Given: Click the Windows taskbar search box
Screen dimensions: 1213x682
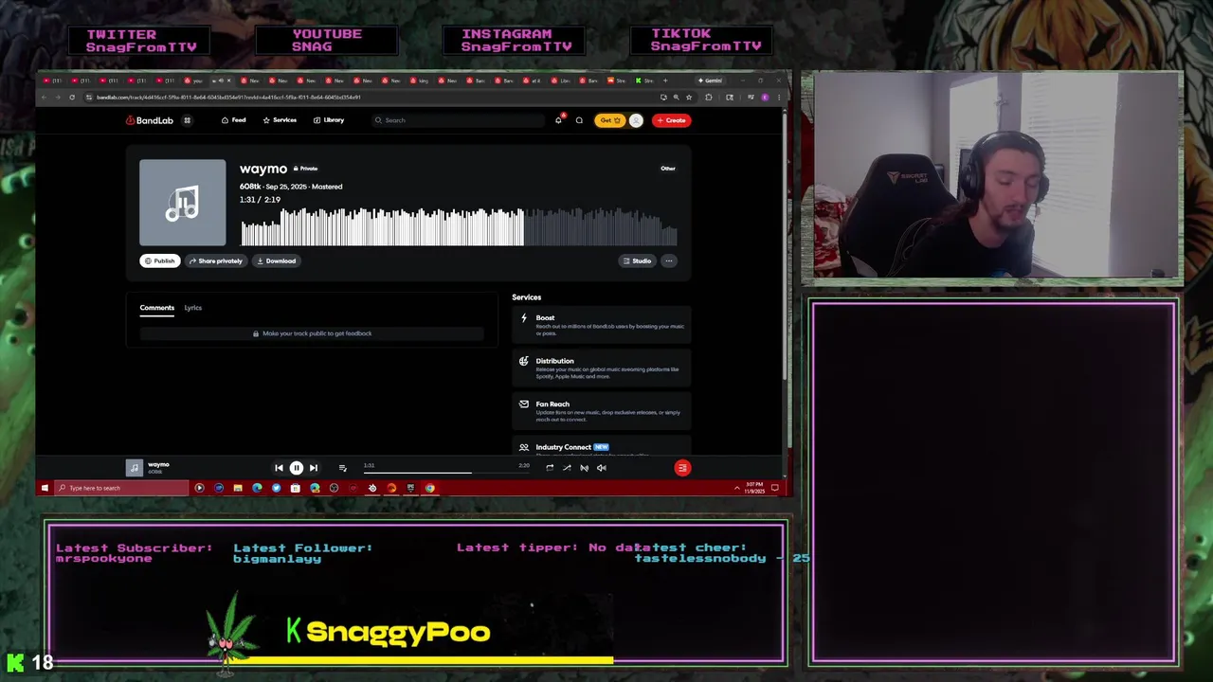Looking at the screenshot, I should [x=121, y=488].
